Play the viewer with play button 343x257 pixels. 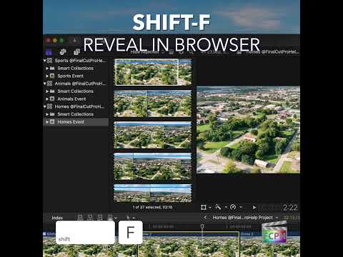tap(254, 208)
